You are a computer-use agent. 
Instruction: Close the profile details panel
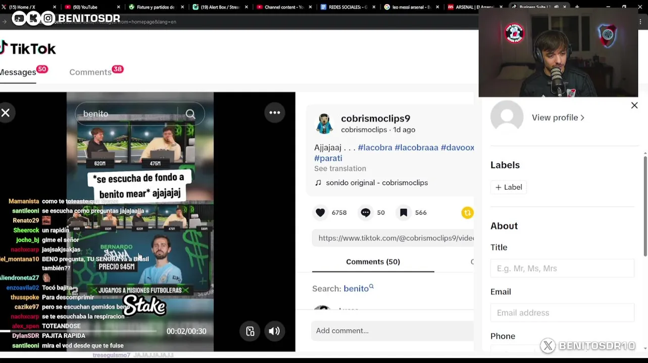pos(634,105)
